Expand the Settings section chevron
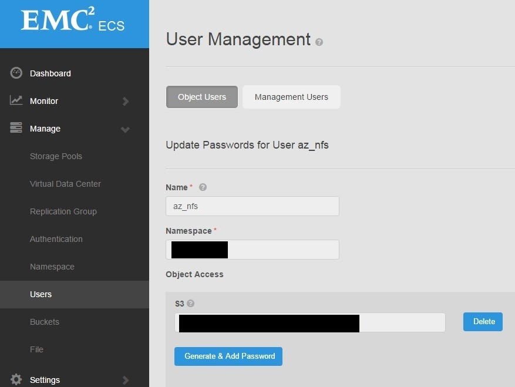Image resolution: width=515 pixels, height=387 pixels. 125,380
